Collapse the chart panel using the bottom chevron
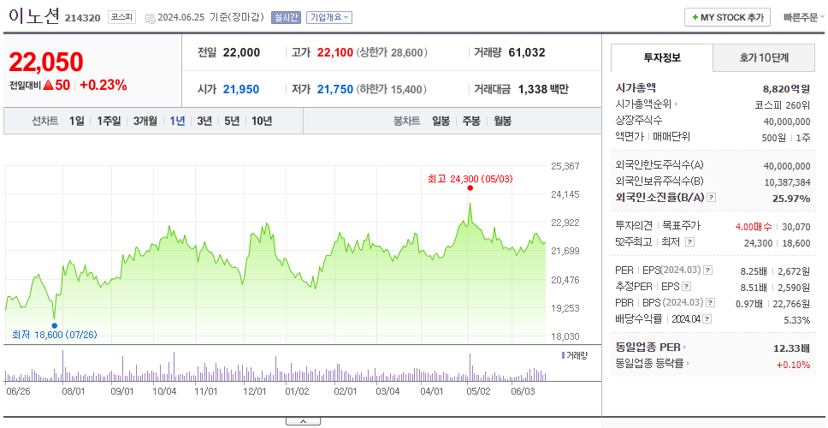The image size is (828, 428). (303, 421)
